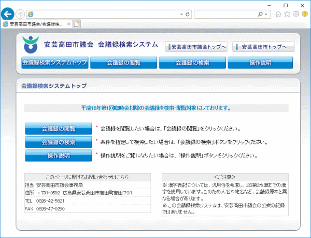Click the このページに関するお問い合わせはこちら header
Image resolution: width=311 pixels, height=238 pixels.
point(88,177)
